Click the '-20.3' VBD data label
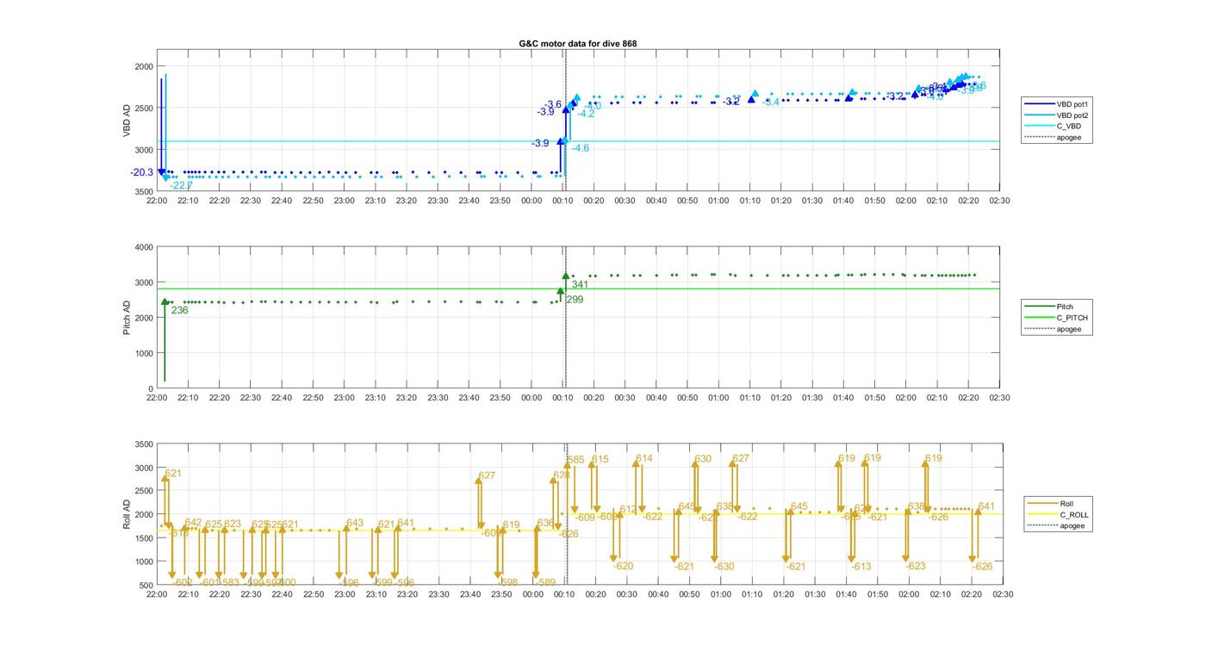 pos(142,172)
